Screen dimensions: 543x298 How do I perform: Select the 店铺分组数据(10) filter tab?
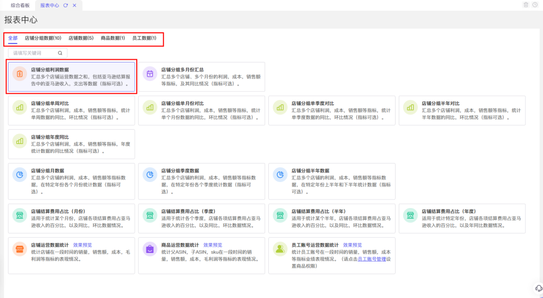[43, 38]
